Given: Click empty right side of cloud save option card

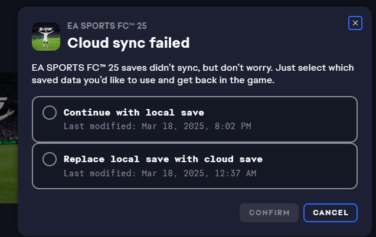Looking at the screenshot, I should [x=313, y=166].
